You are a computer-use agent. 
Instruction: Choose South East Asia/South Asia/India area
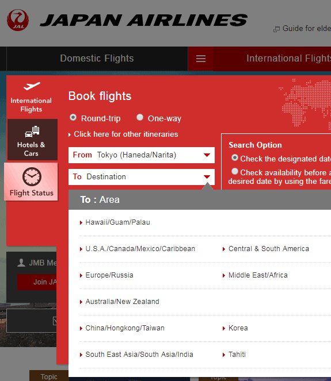(139, 355)
